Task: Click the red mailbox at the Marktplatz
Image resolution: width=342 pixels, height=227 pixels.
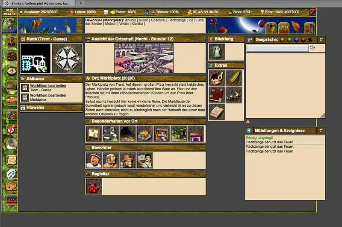Action: tap(196, 134)
